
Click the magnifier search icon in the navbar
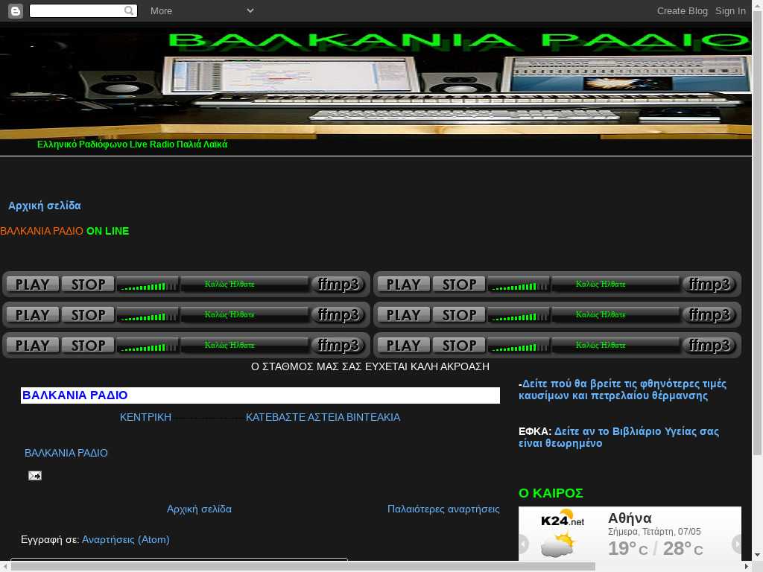129,10
